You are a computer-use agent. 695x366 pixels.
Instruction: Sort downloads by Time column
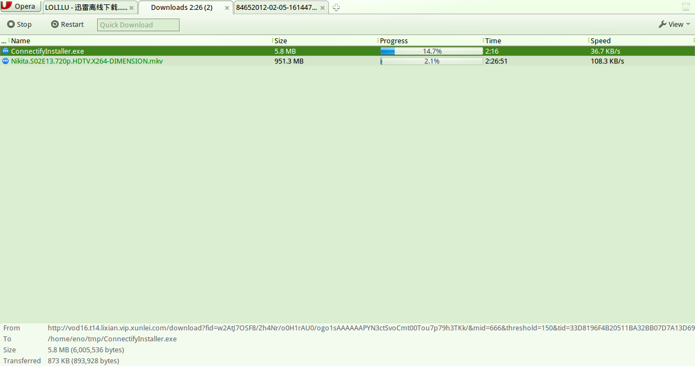point(535,41)
